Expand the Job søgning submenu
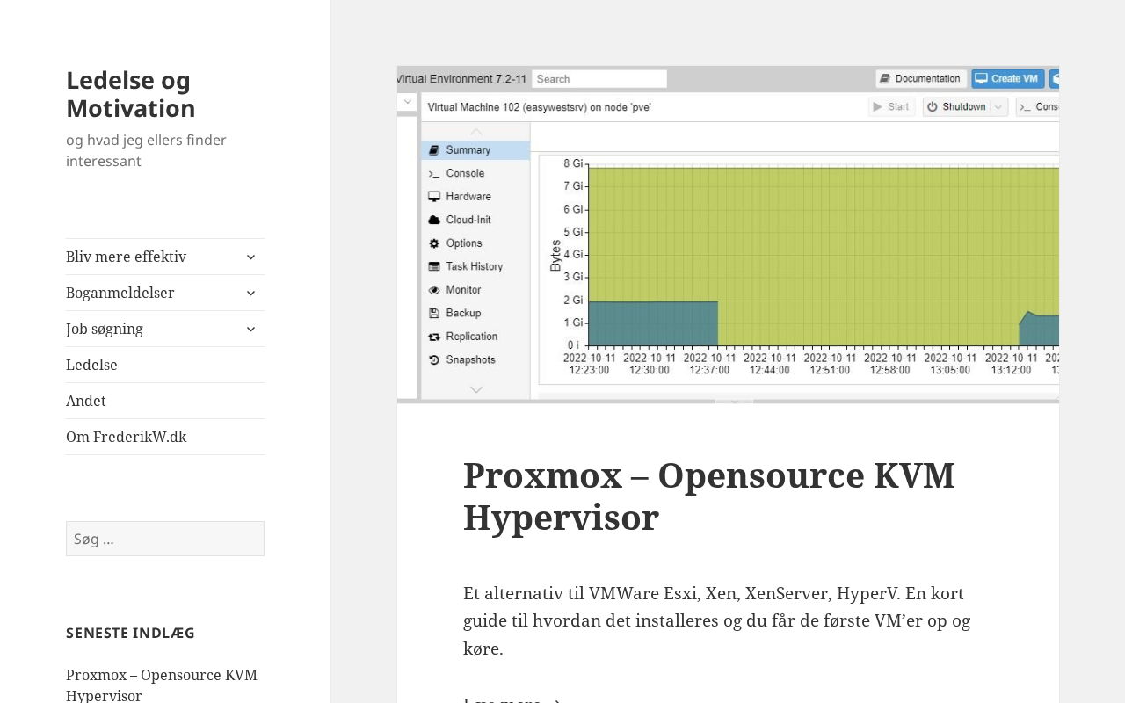 250,329
